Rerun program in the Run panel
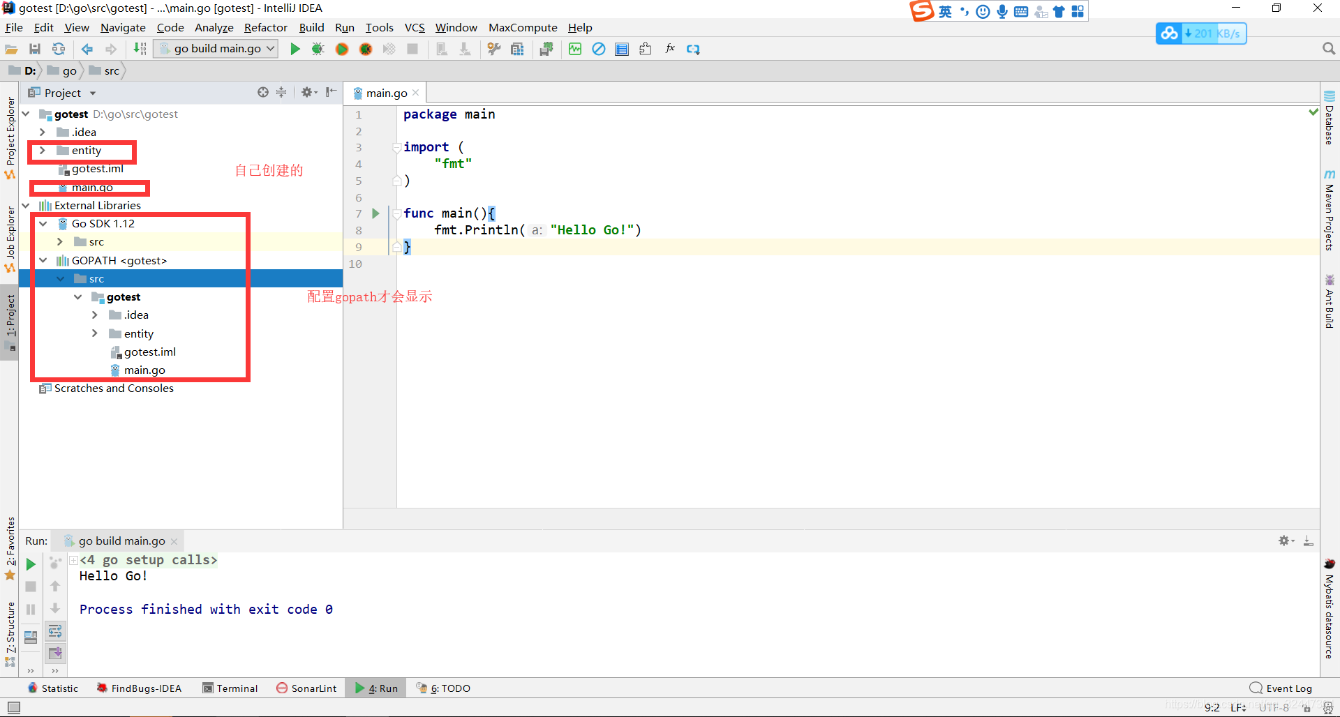 pos(31,564)
